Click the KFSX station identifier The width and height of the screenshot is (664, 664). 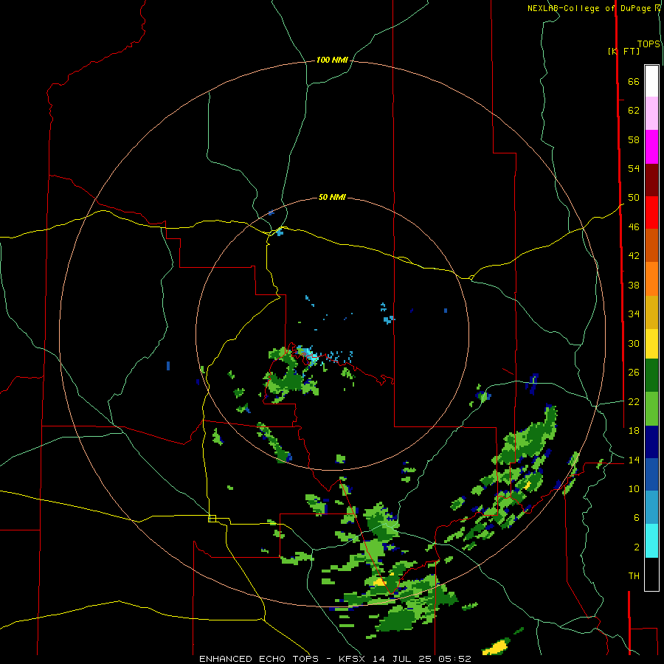(x=351, y=659)
